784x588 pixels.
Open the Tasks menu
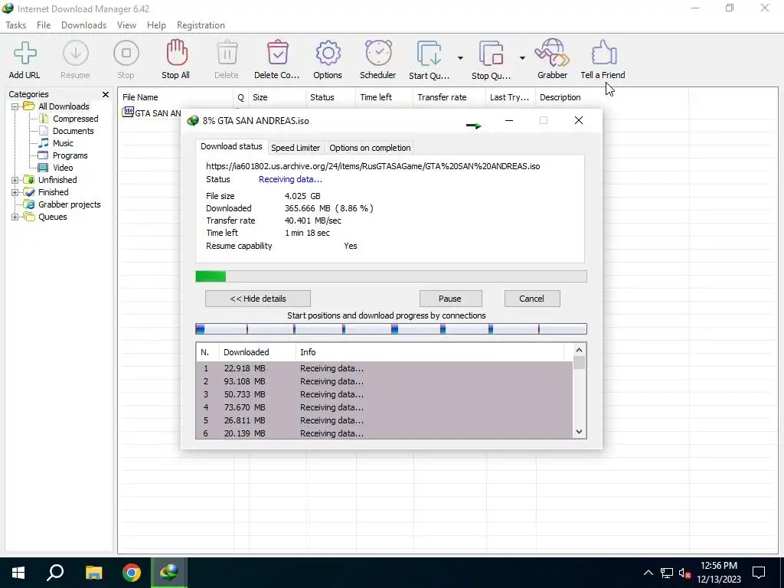tap(16, 25)
